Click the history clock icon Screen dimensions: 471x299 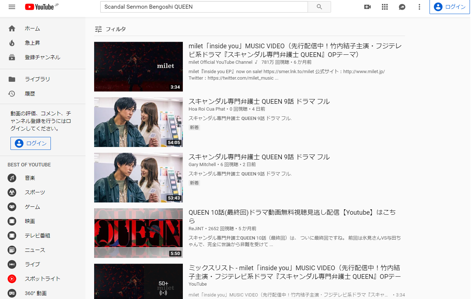(x=12, y=94)
